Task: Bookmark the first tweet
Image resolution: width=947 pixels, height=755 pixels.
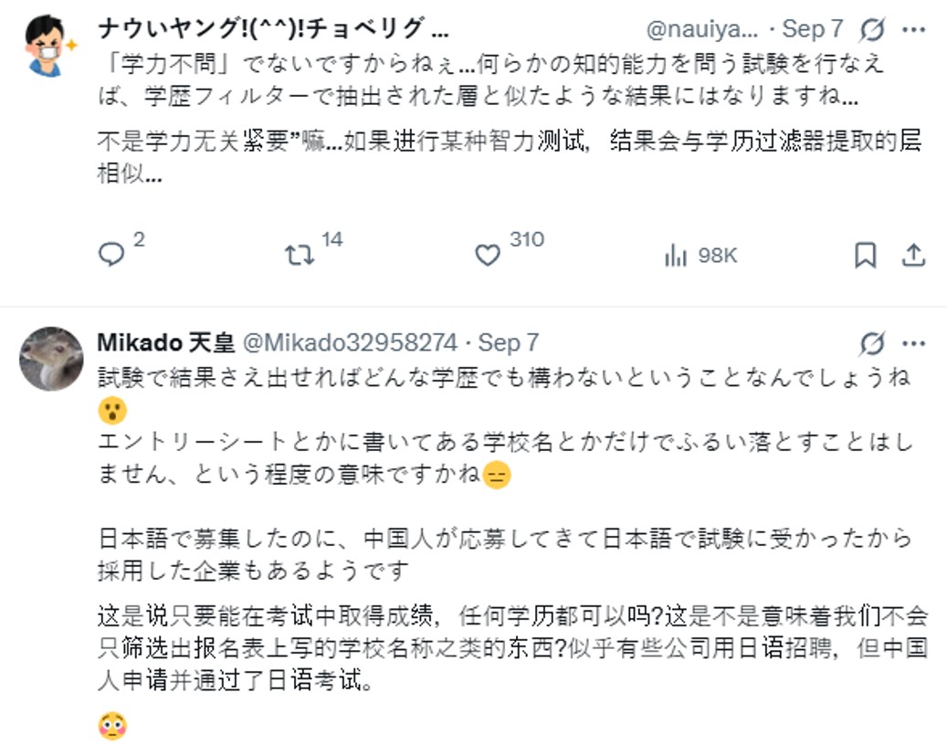Action: (x=865, y=256)
